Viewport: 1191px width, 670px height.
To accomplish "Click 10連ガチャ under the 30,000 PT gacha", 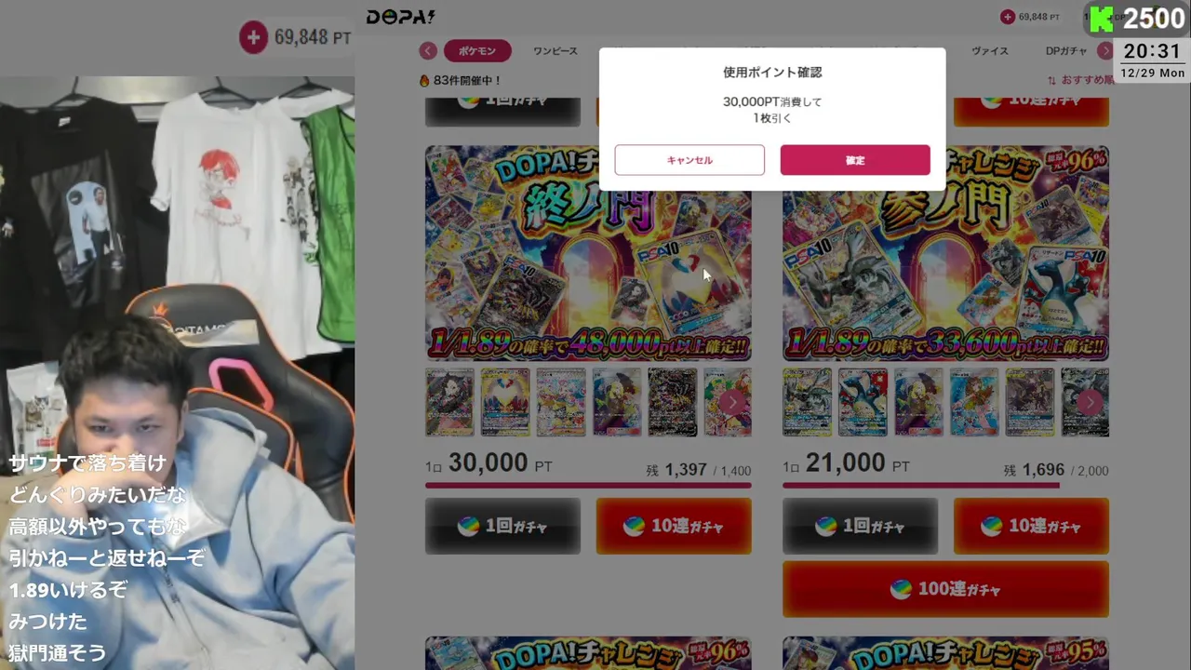I will [674, 526].
